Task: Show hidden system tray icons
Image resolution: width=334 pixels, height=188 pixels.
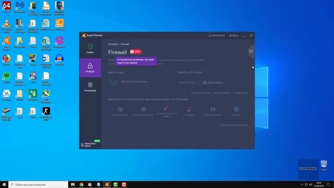Action: click(302, 184)
